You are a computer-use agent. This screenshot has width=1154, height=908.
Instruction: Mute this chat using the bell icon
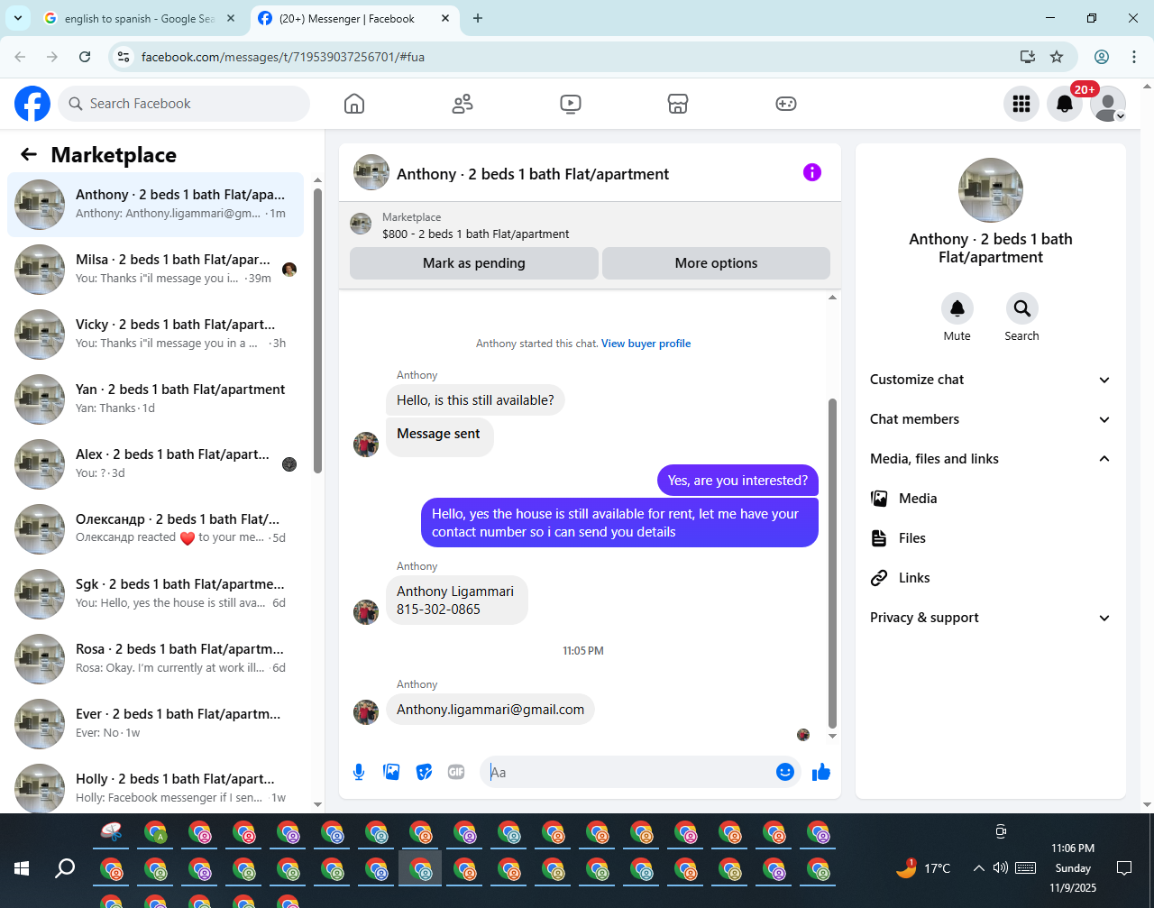click(957, 308)
